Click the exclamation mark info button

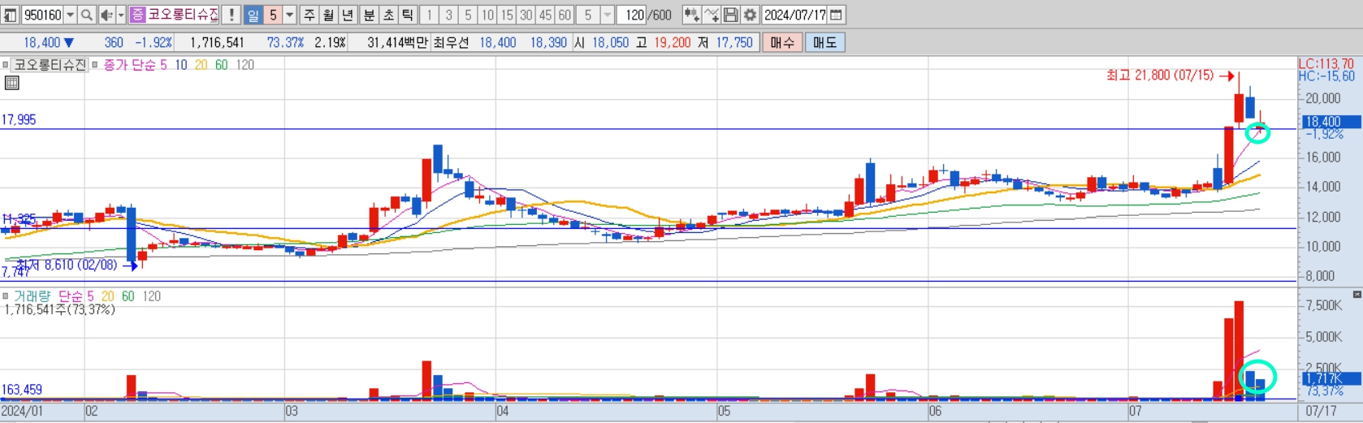pos(231,15)
